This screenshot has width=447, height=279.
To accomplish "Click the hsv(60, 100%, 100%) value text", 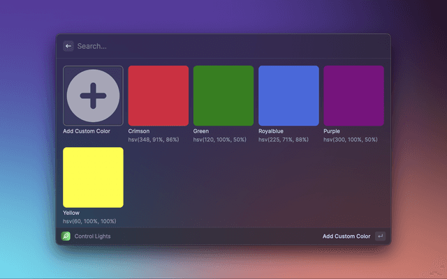I will [x=89, y=221].
